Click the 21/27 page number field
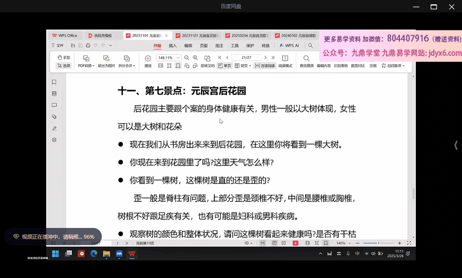Screen dimensions: 462x278 point(246,58)
